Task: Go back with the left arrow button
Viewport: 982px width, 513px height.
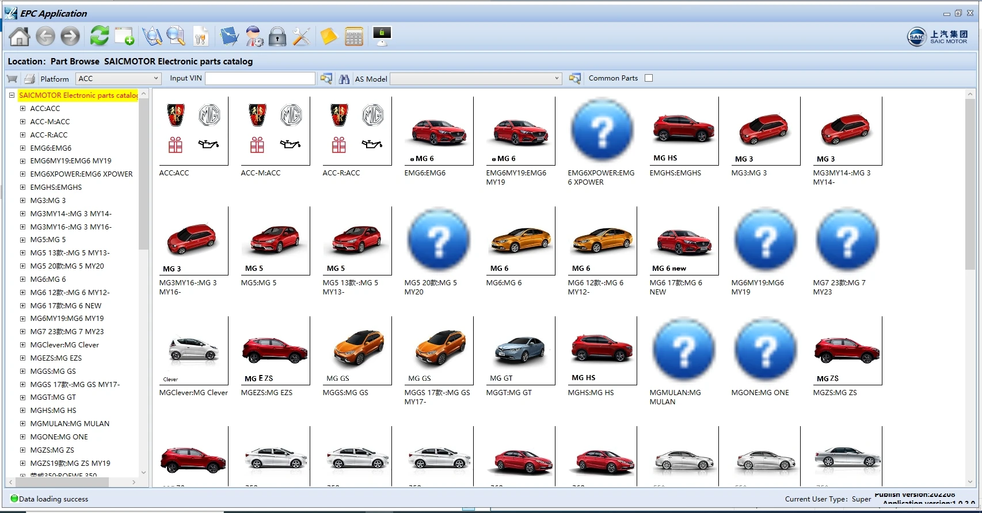Action: [x=45, y=36]
